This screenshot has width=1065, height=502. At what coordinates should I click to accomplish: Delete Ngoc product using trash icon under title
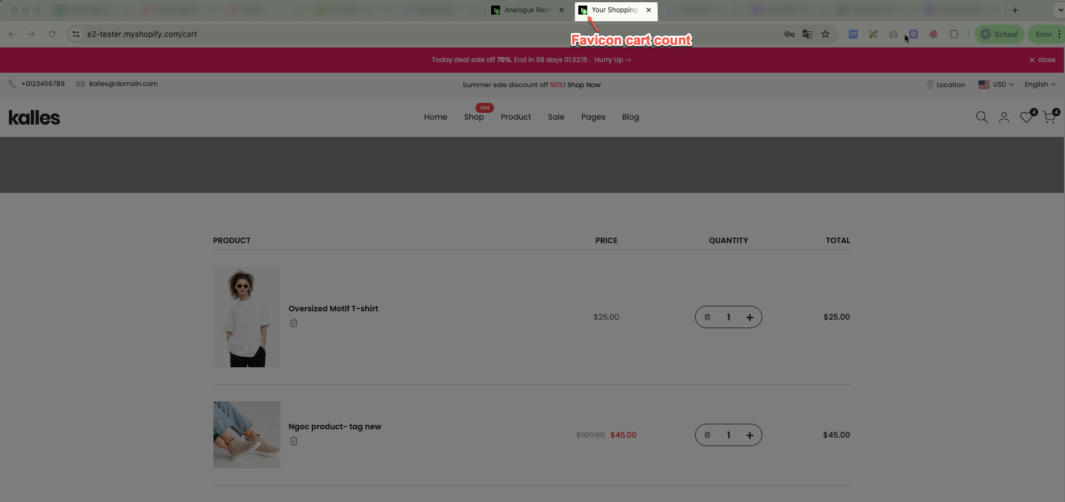[293, 441]
